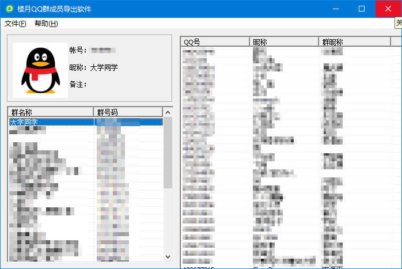Click the highlighted group number of selected row
The width and height of the screenshot is (402, 269).
[128, 122]
